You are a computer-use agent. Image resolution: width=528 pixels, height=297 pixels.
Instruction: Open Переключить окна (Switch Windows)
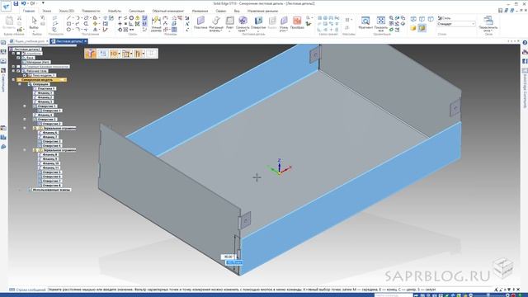pyautogui.click(x=488, y=24)
